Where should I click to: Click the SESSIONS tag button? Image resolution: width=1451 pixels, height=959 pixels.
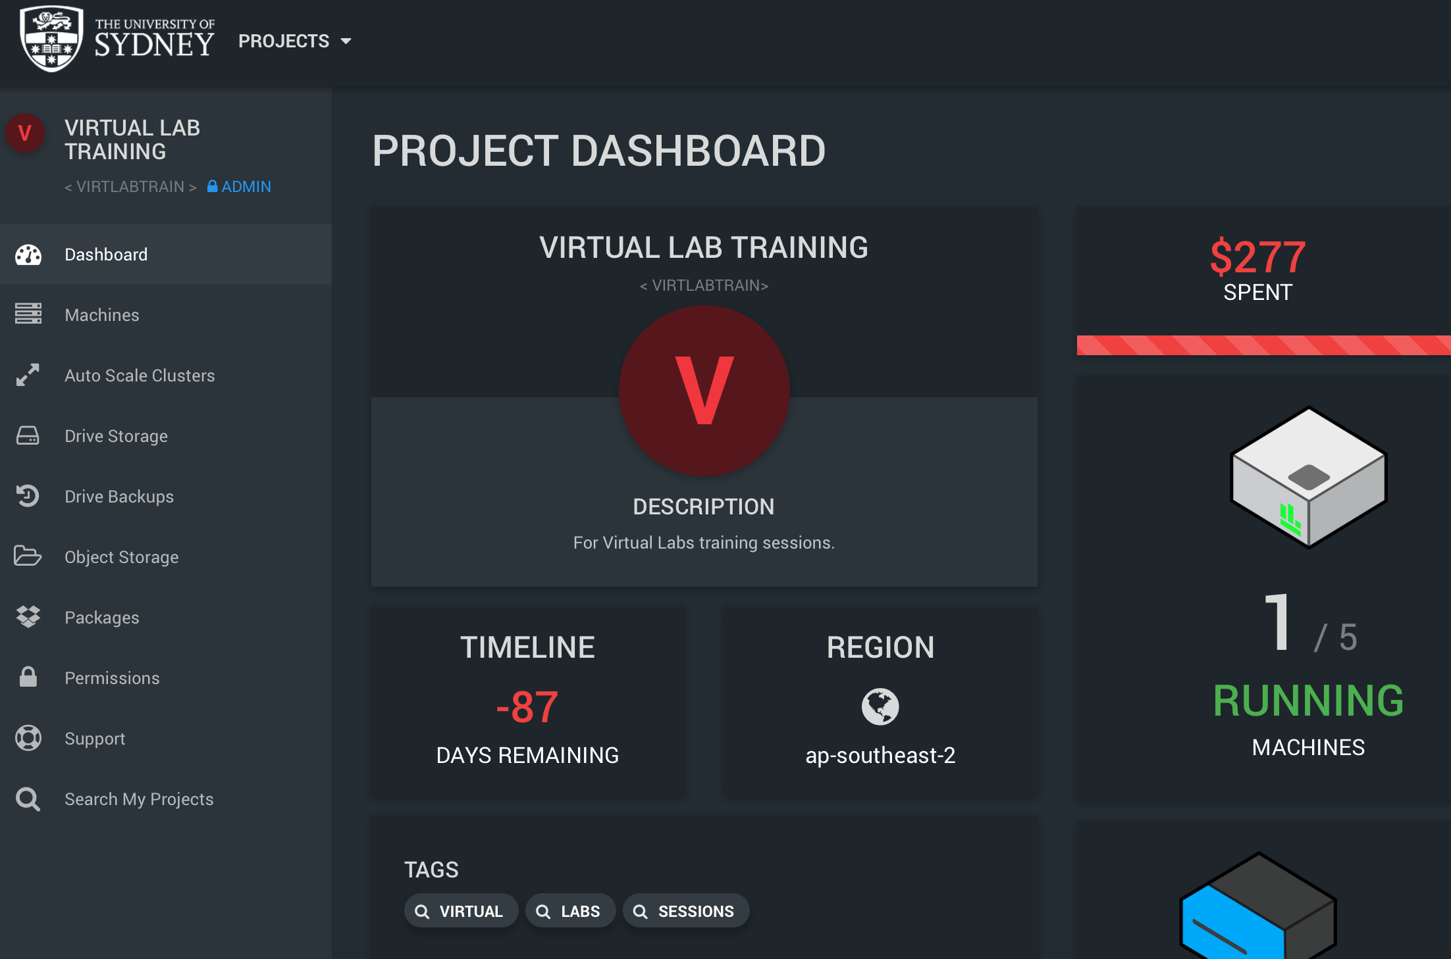coord(686,911)
